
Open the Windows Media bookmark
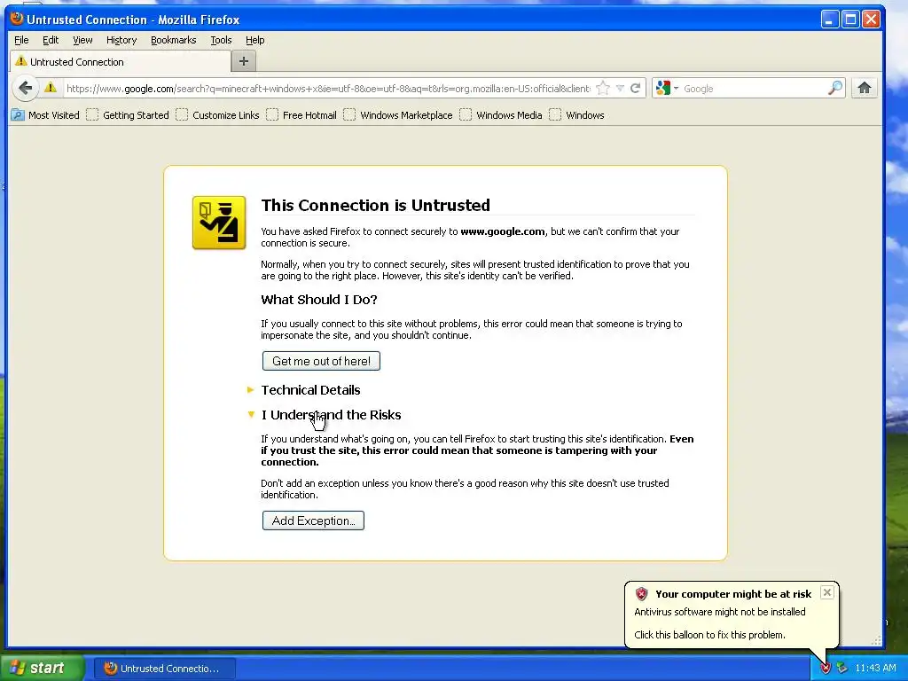pyautogui.click(x=501, y=115)
